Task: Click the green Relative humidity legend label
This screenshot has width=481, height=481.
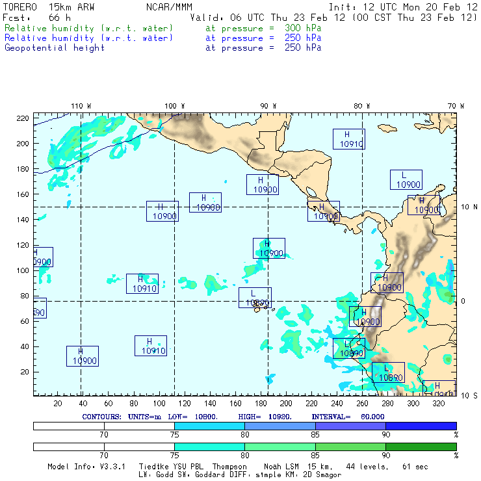Action: coord(89,29)
